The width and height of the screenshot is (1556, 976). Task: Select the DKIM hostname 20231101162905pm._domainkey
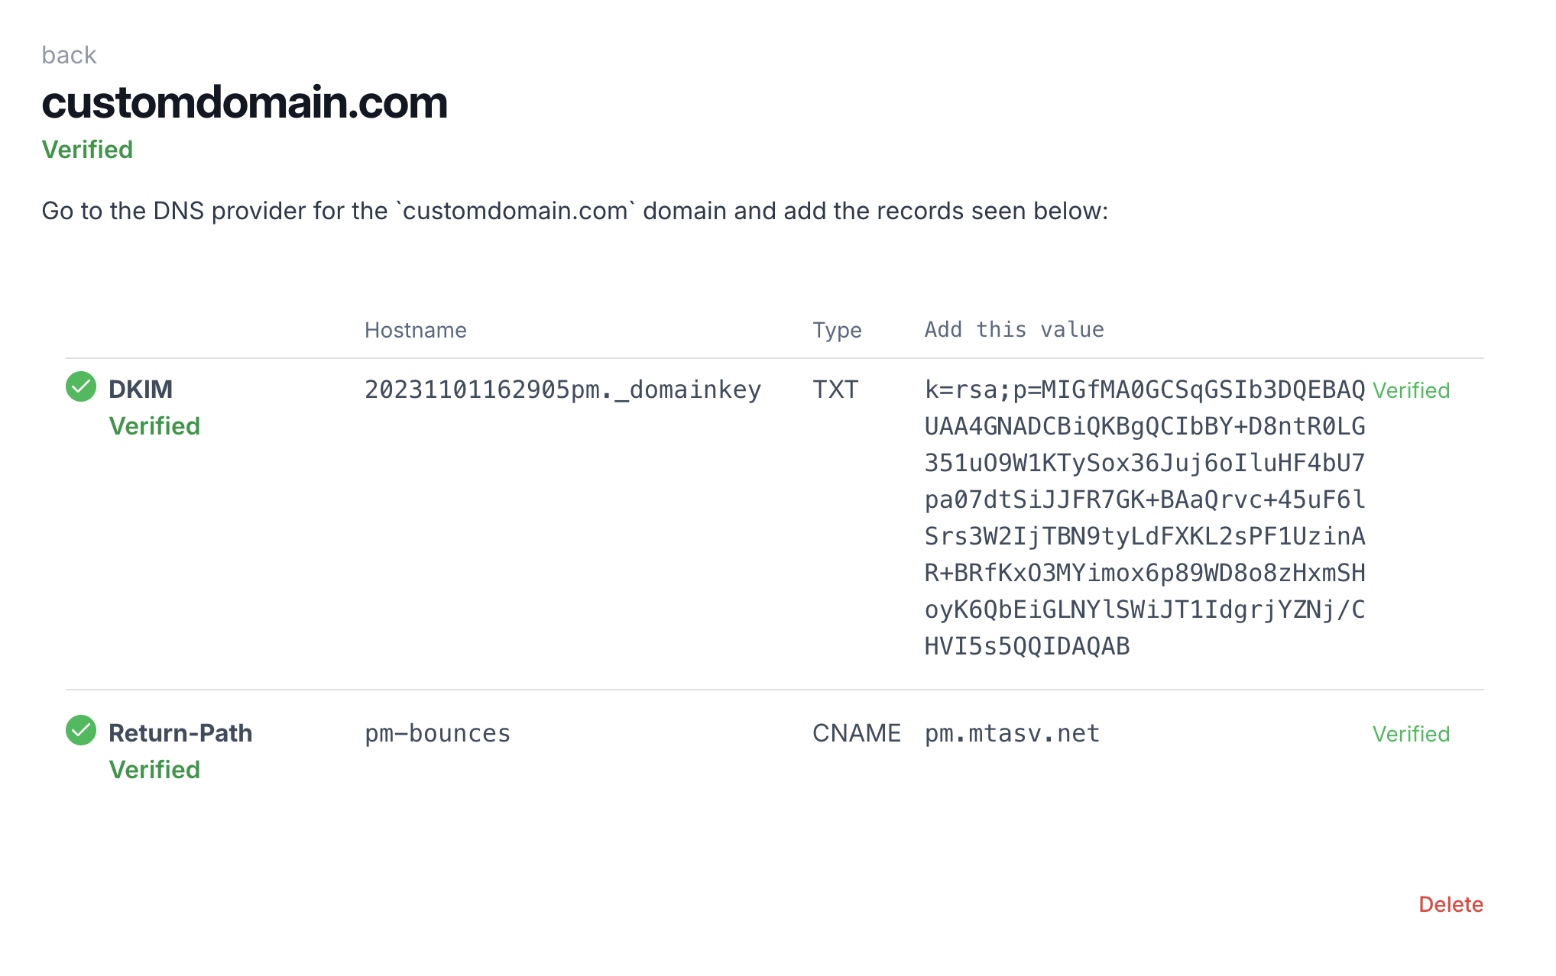pos(562,389)
